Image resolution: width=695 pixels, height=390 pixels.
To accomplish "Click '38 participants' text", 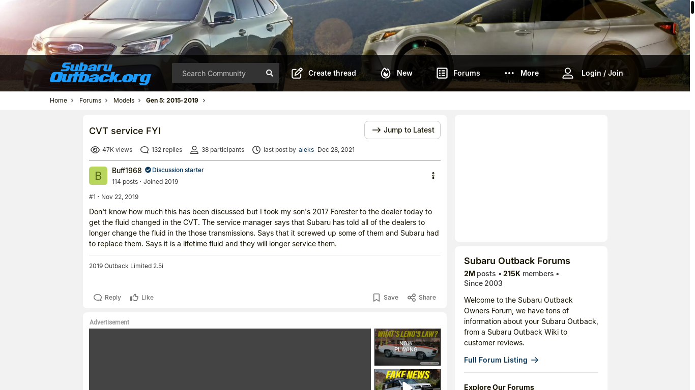I will [x=223, y=150].
